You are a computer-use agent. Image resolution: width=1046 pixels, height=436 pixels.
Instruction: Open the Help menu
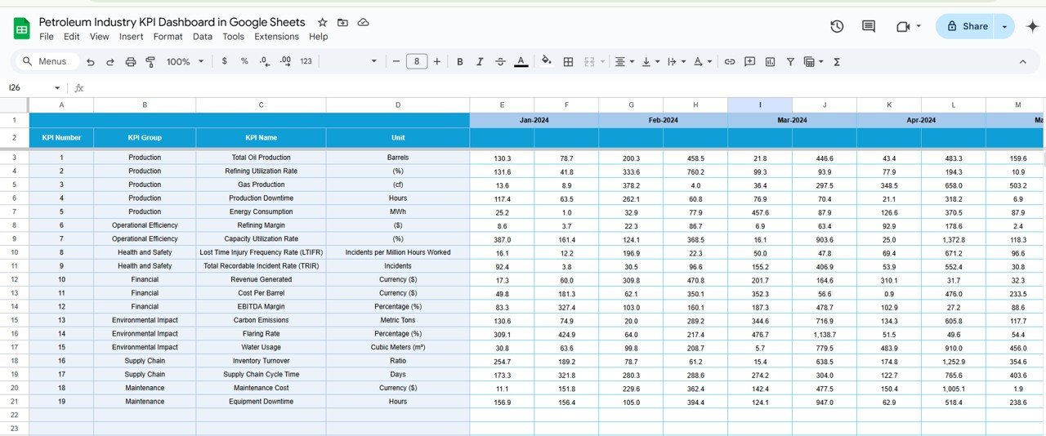pyautogui.click(x=319, y=37)
